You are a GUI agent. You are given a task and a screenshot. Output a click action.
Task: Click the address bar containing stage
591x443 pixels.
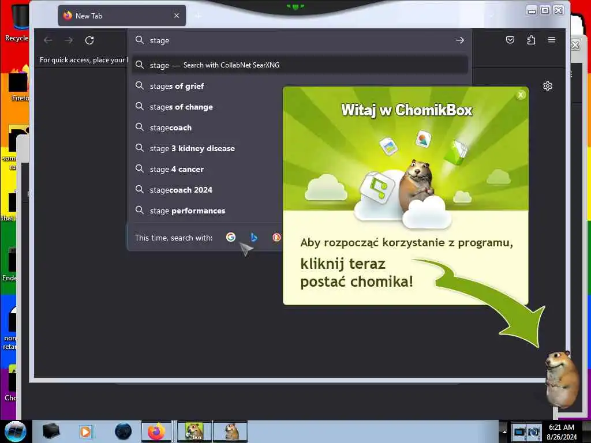[300, 40]
